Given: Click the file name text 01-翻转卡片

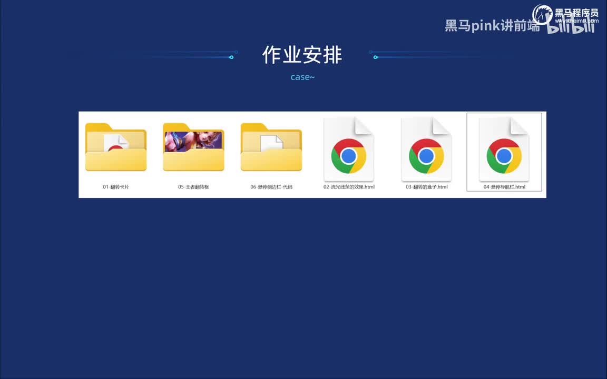Looking at the screenshot, I should (116, 187).
